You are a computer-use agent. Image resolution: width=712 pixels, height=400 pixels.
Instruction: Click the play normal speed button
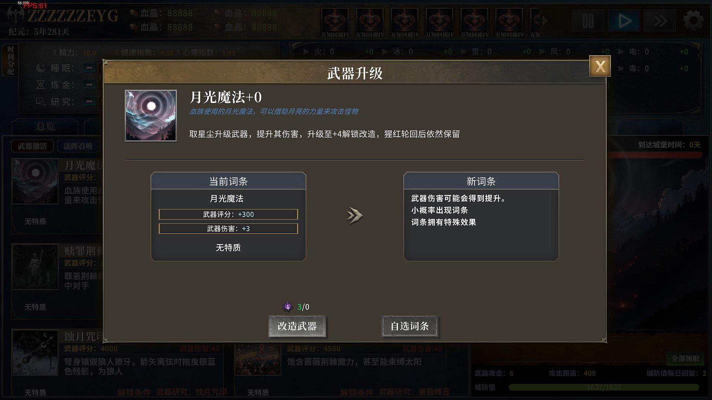click(624, 21)
